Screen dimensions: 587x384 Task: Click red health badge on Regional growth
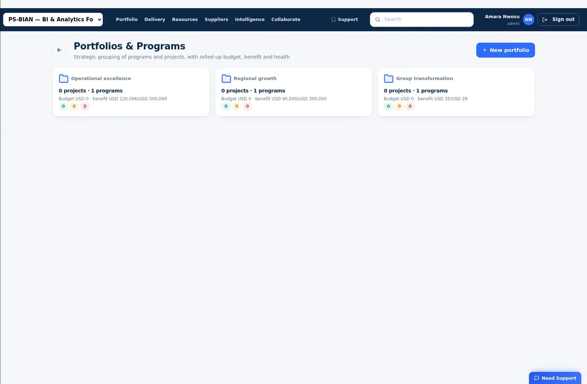pos(247,107)
